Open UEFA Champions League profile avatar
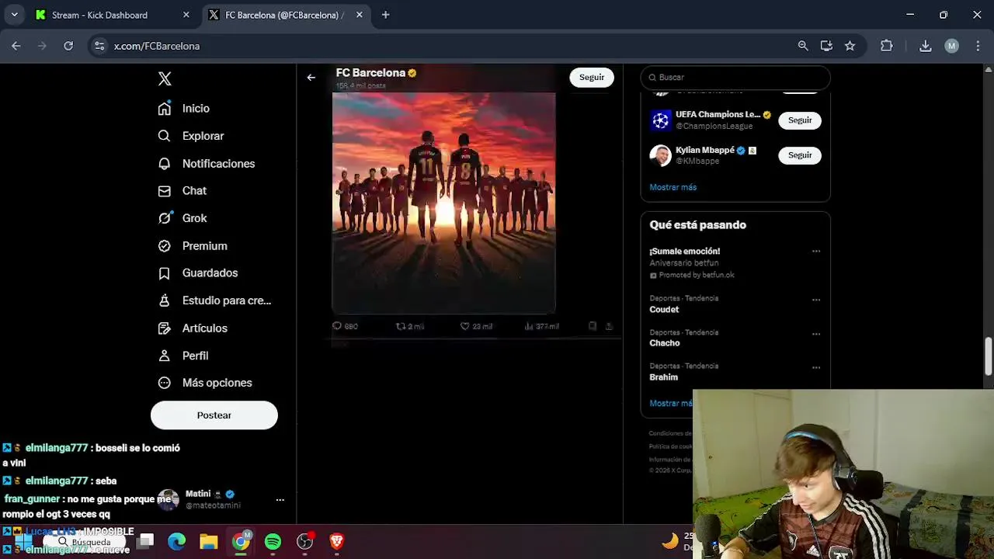994x559 pixels. tap(660, 120)
